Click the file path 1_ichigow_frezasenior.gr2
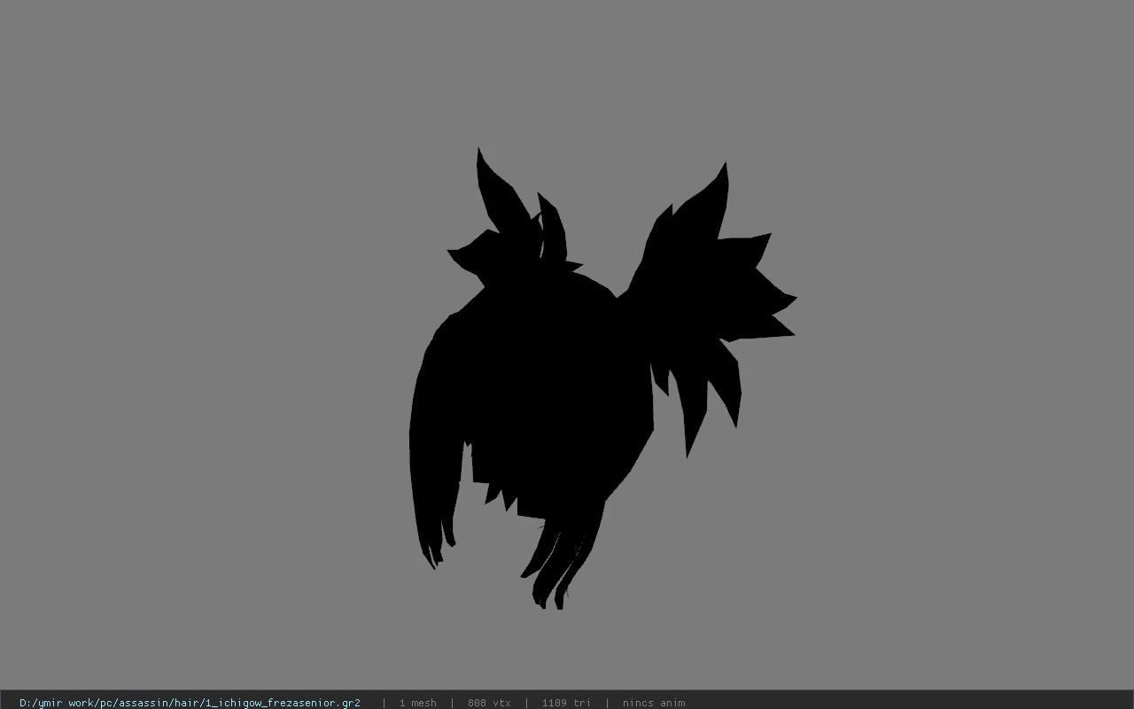 click(190, 703)
